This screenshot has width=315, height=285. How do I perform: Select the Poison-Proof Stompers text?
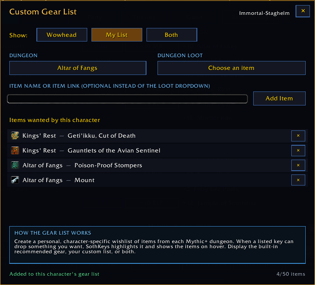(108, 165)
